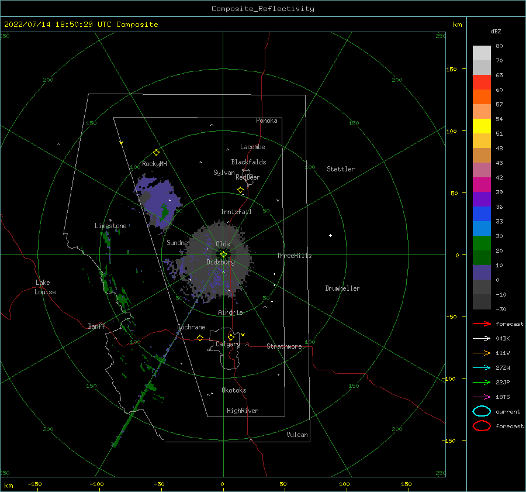The height and width of the screenshot is (492, 526).
Task: Click the Lacombe label
Action: point(252,147)
